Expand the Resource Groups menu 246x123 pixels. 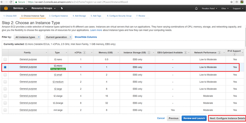pos(43,8)
